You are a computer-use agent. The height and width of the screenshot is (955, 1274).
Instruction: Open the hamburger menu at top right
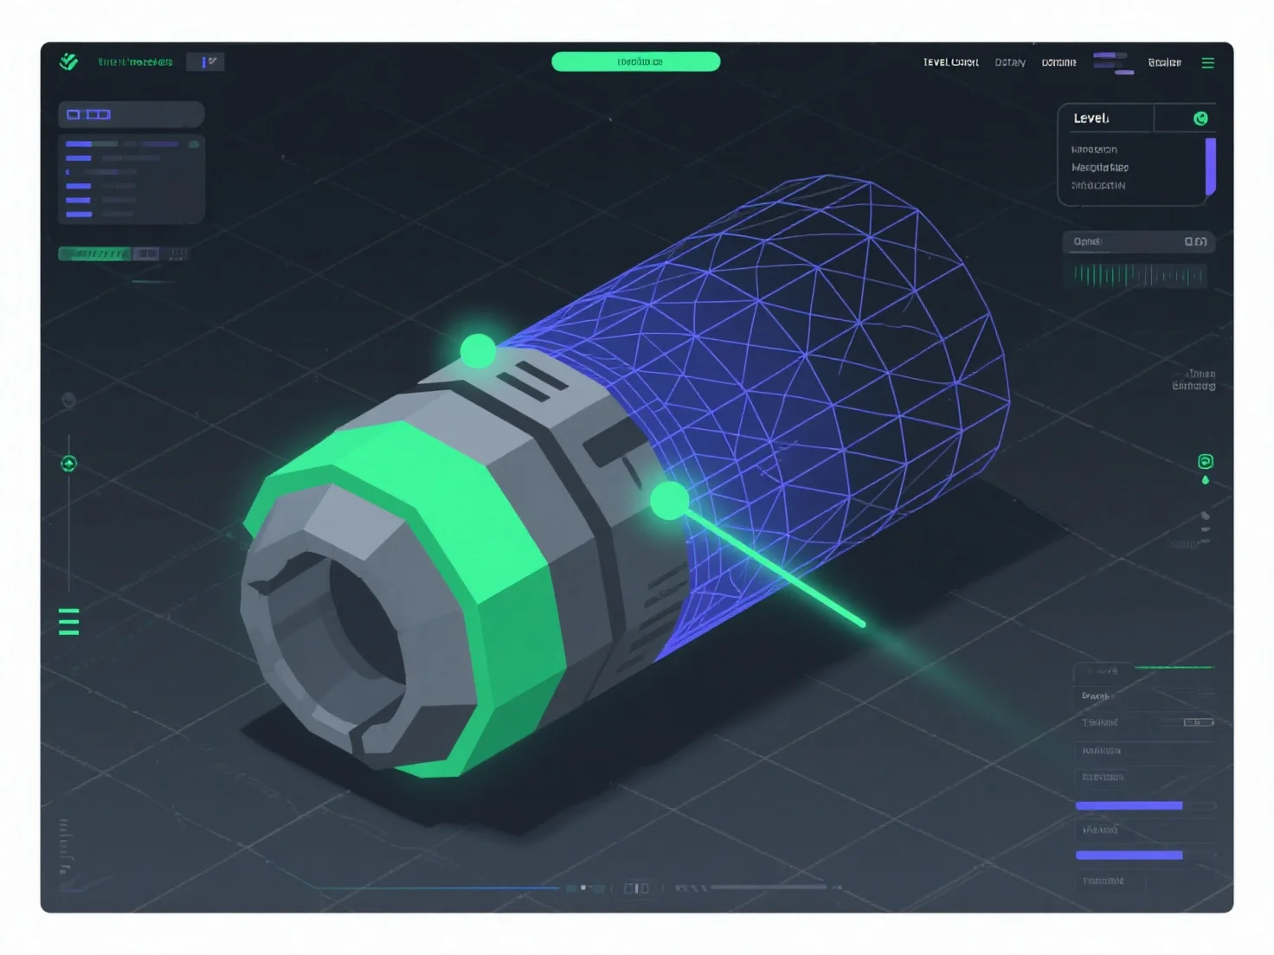tap(1208, 61)
